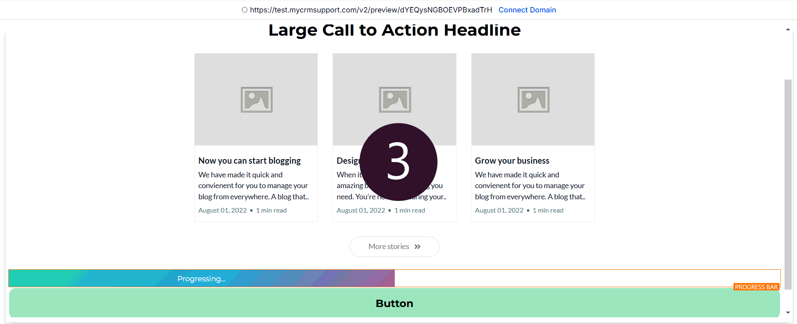Open the Grow your business post

pos(512,161)
